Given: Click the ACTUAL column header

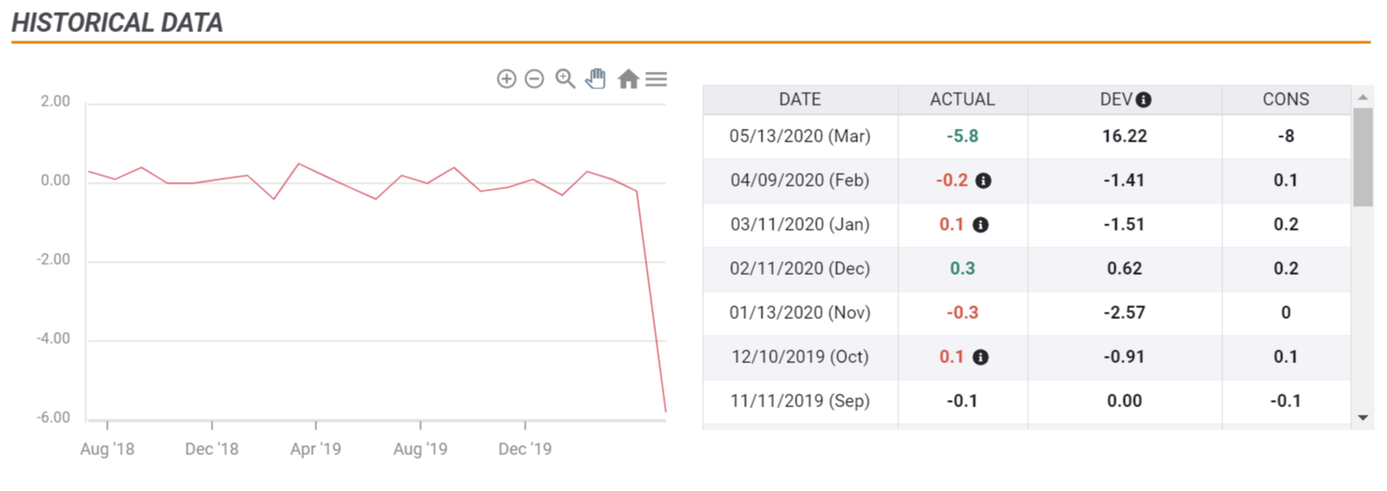Looking at the screenshot, I should pyautogui.click(x=963, y=99).
